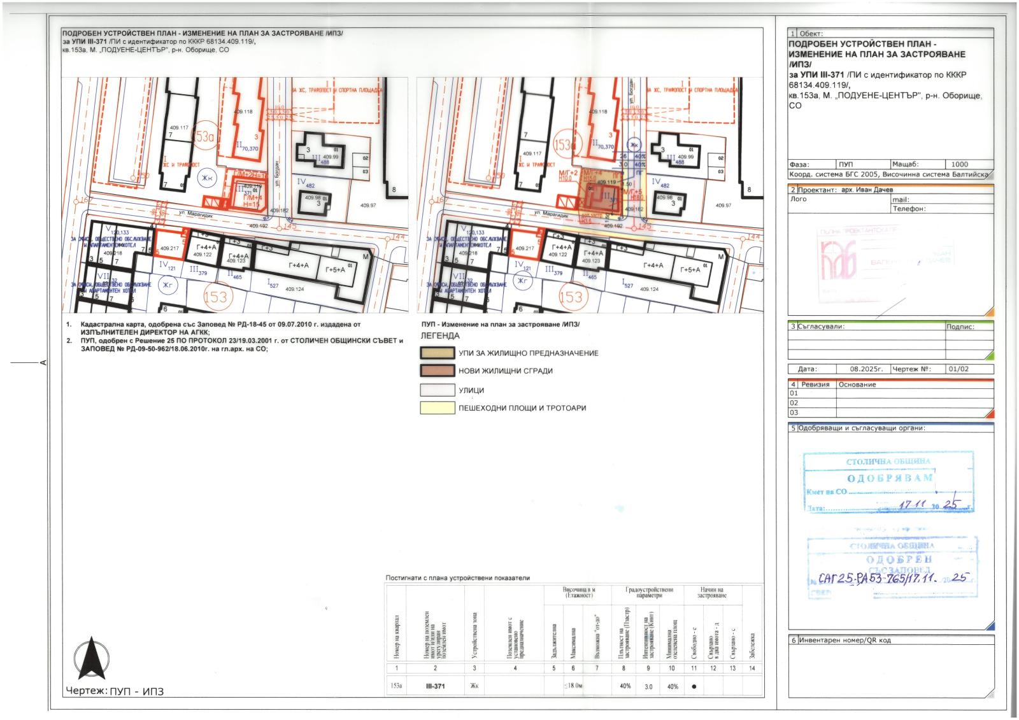Select the circled 153 block marker in left map

tap(215, 297)
